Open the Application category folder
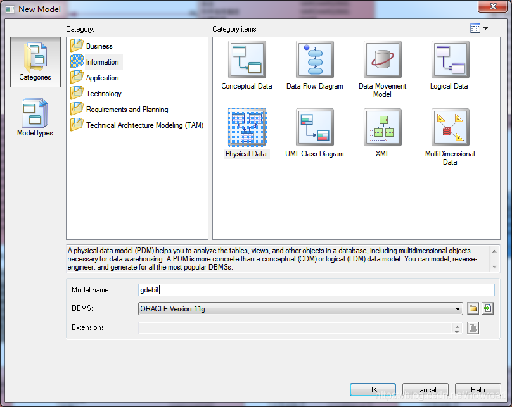 pos(94,78)
